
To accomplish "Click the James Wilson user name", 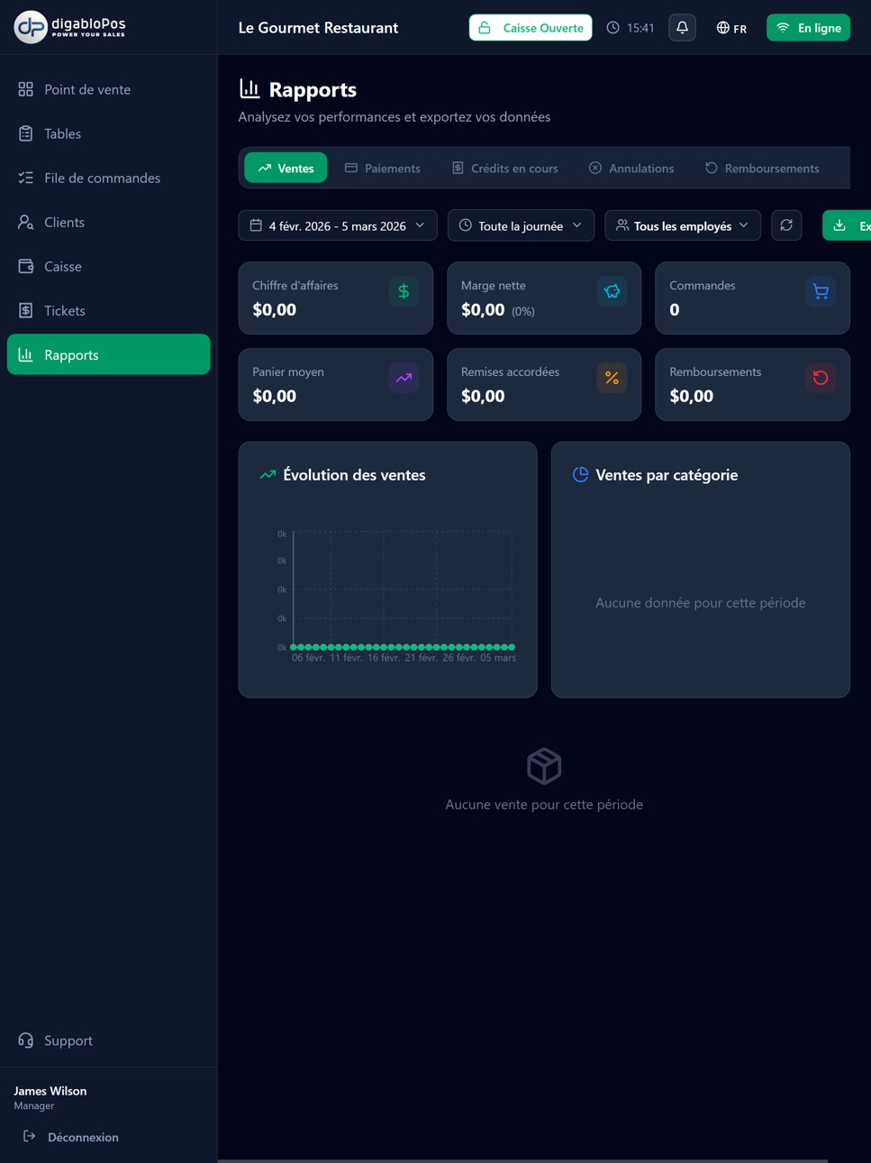I will point(50,1091).
